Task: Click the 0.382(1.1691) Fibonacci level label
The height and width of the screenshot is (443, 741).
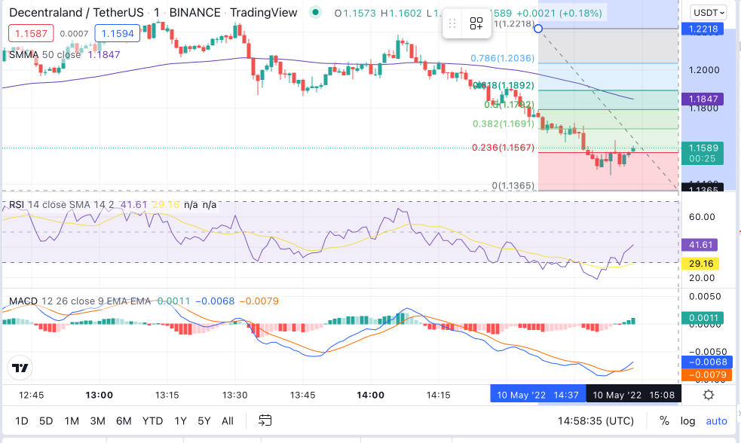Action: coord(504,124)
